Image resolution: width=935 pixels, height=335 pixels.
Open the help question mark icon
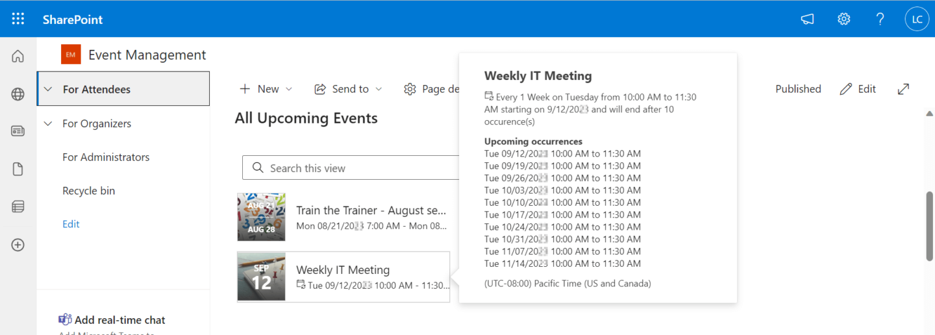tap(880, 19)
